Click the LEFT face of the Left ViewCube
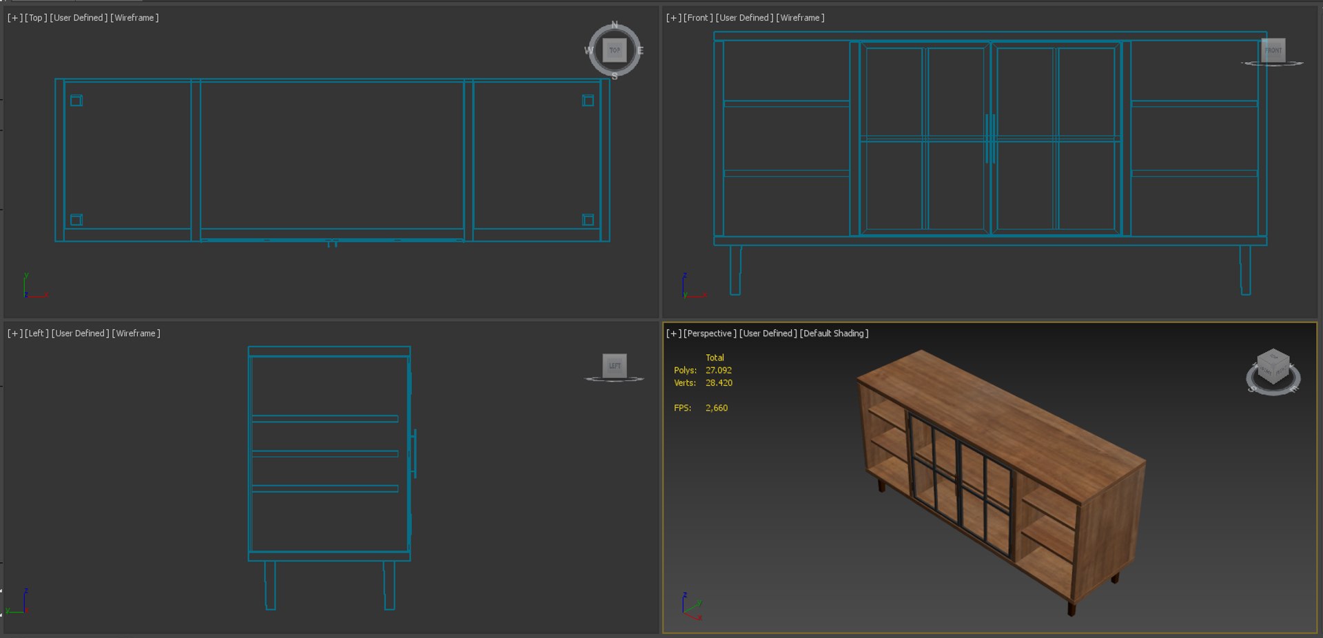 pyautogui.click(x=615, y=366)
